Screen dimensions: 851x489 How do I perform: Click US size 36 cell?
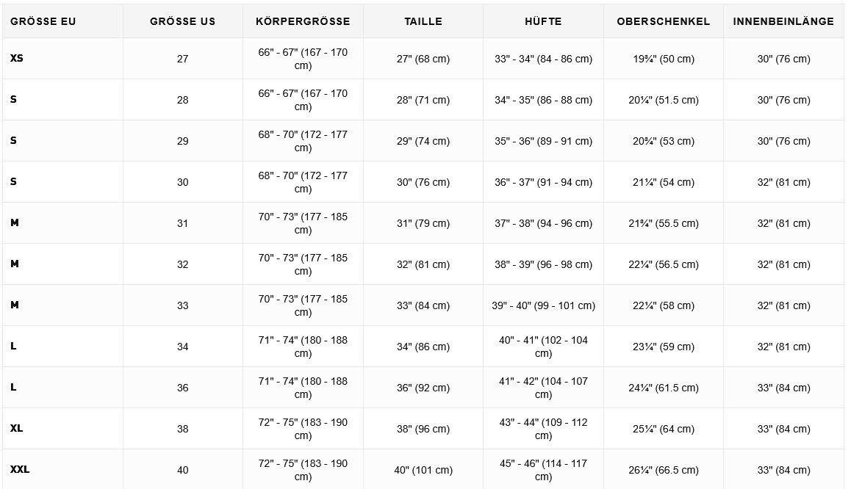coord(182,388)
